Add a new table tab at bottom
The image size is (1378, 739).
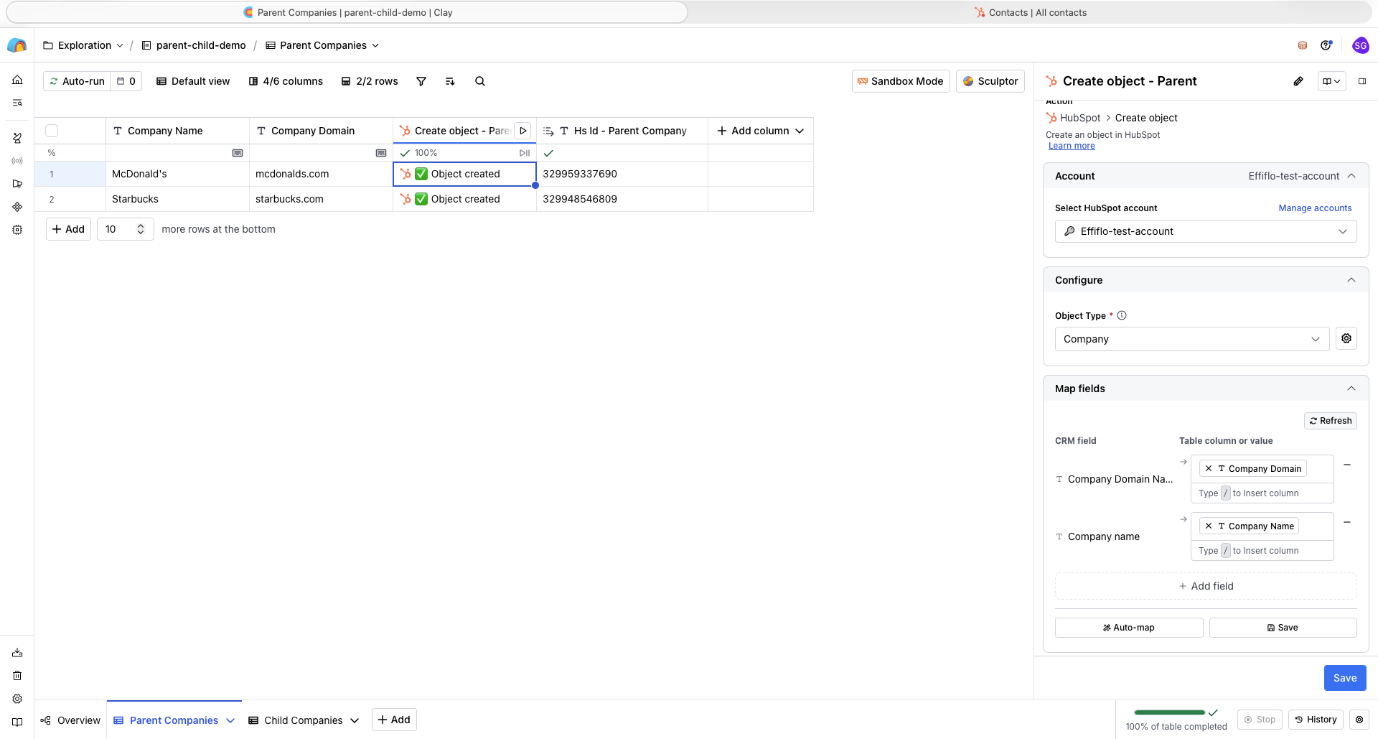394,720
